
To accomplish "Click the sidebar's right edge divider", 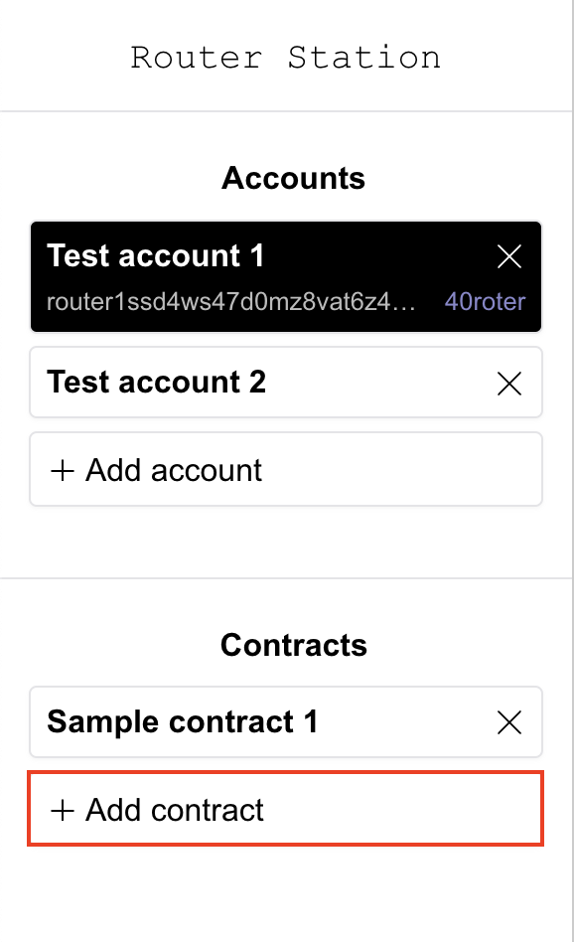I will click(572, 471).
